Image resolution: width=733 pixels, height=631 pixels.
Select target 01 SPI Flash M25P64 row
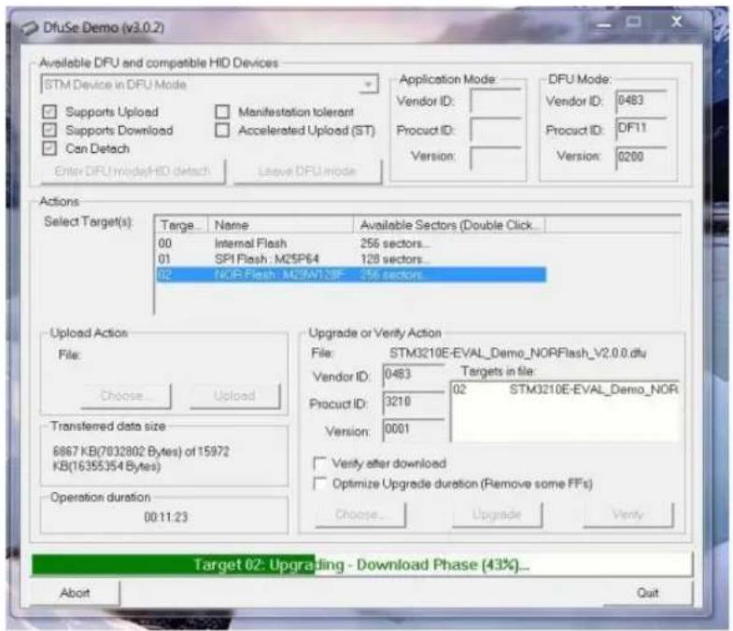(350, 259)
